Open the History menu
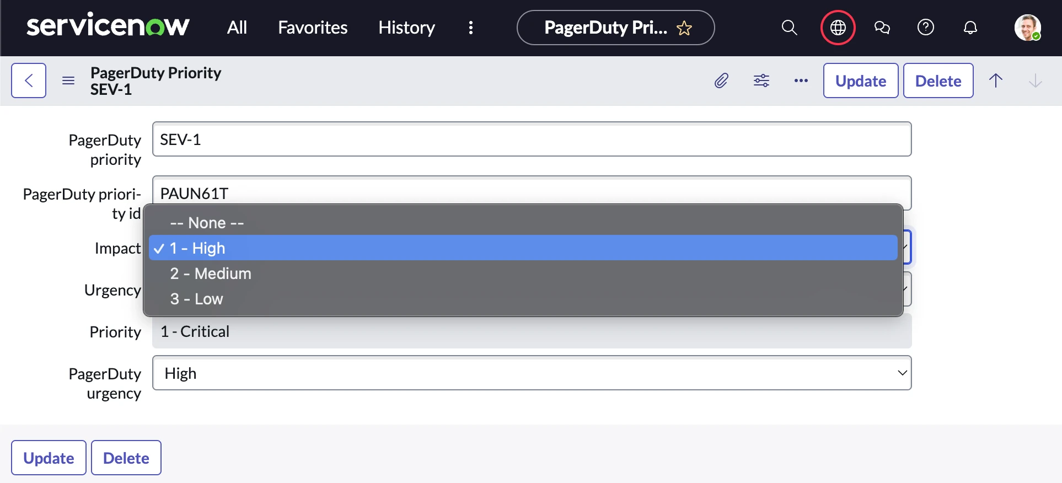Image resolution: width=1062 pixels, height=483 pixels. point(406,28)
